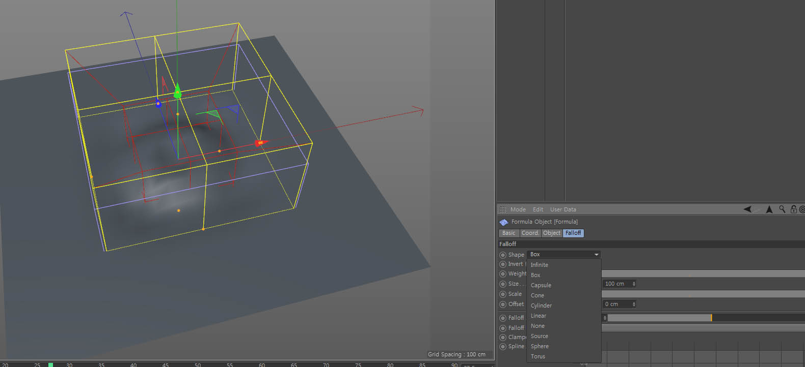Click frame 50 on the timeline ruler

click(x=198, y=364)
